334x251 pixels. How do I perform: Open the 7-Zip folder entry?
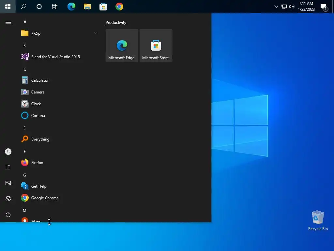59,33
